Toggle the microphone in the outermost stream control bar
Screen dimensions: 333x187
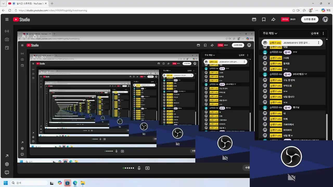(139, 168)
